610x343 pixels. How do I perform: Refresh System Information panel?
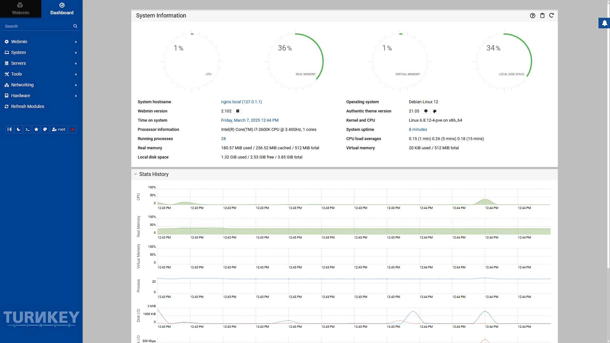(552, 15)
